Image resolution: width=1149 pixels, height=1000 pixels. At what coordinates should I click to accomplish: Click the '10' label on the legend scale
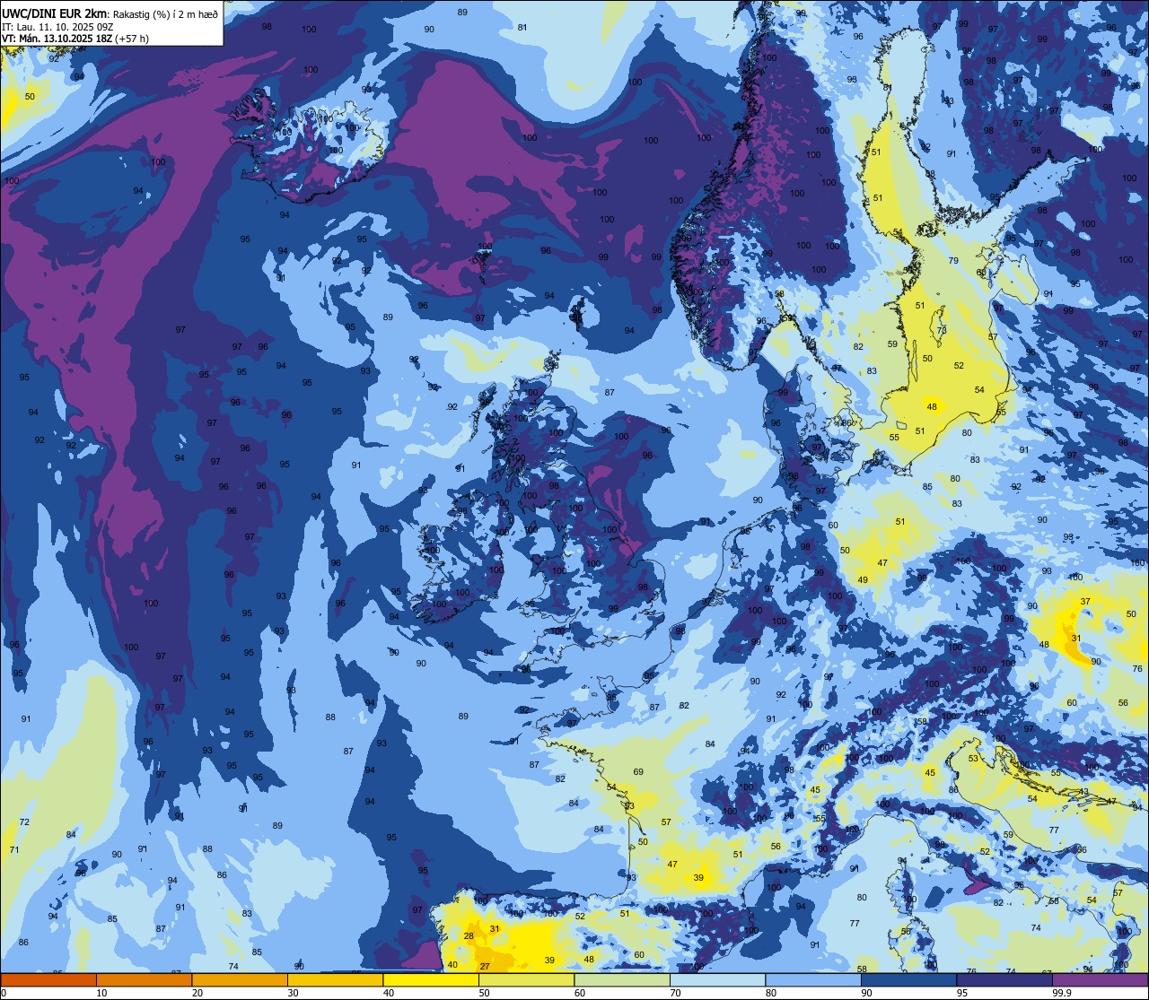[101, 993]
